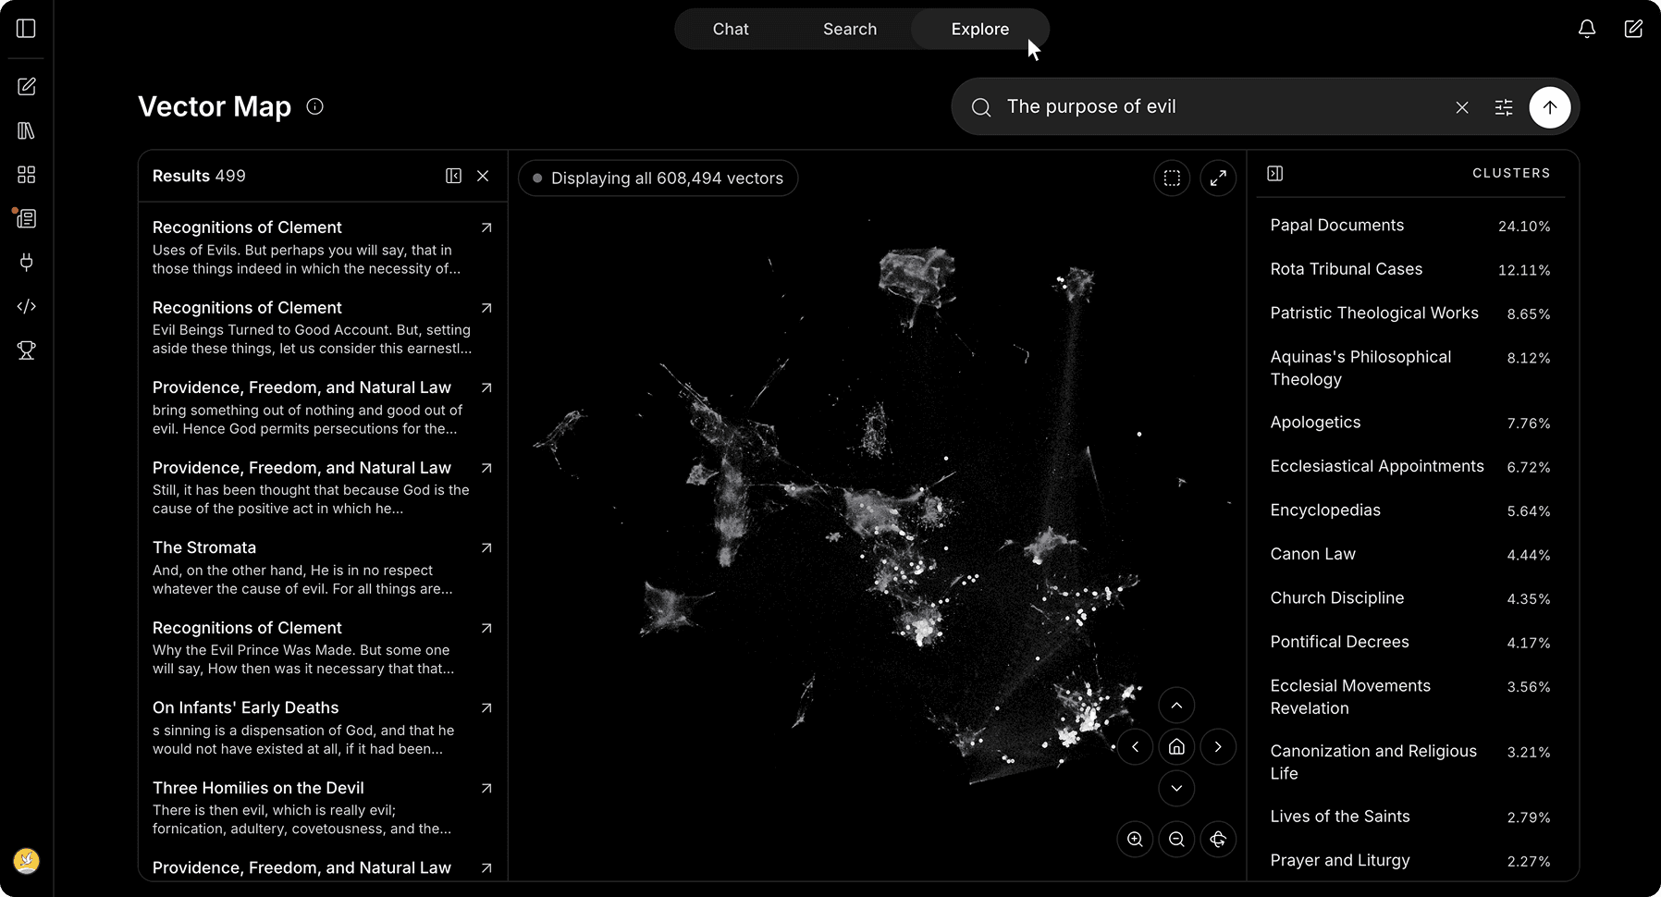
Task: Zoom in on the vector map
Action: [1135, 840]
